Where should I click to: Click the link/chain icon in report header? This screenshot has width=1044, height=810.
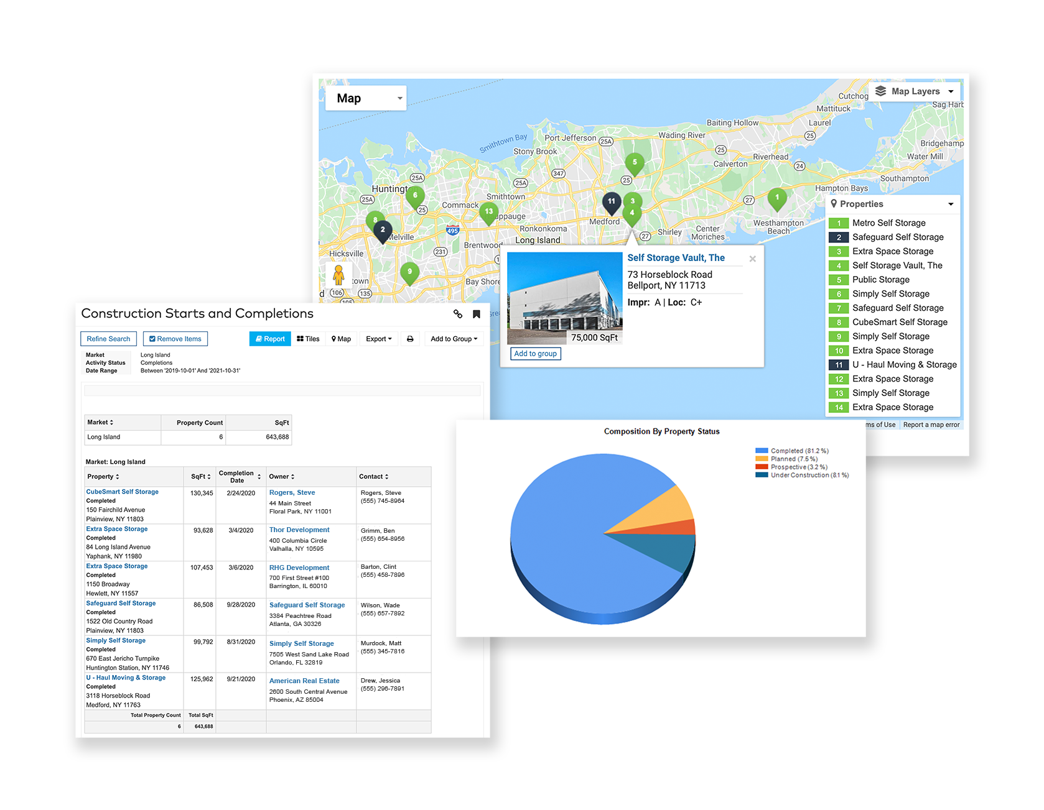458,314
